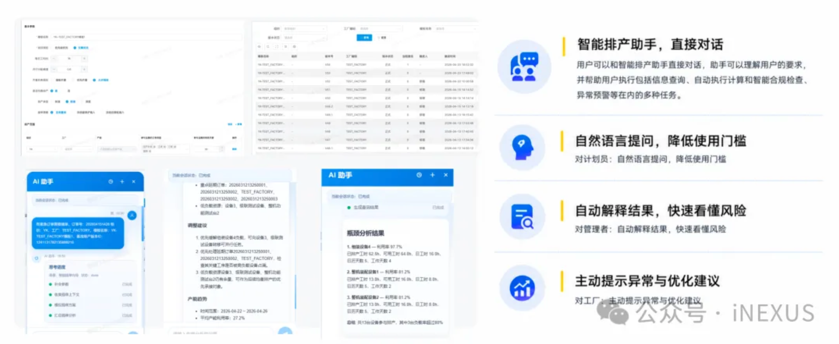Open the 组织 filter dropdown
The width and height of the screenshot is (839, 344).
(x=304, y=28)
